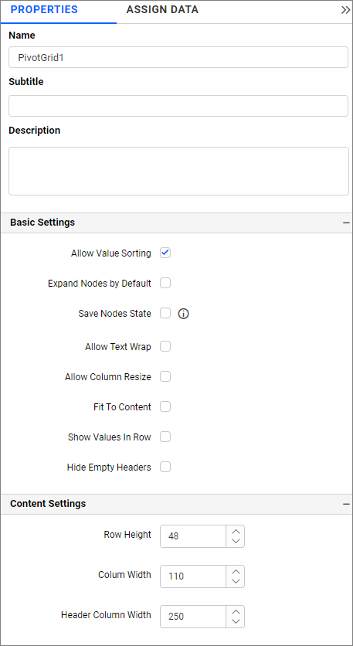353x646 pixels.
Task: Decrease Colum Width with down arrow
Action: click(236, 582)
